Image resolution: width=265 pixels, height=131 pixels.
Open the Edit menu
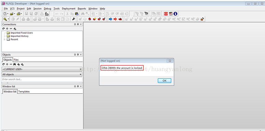click(29, 9)
